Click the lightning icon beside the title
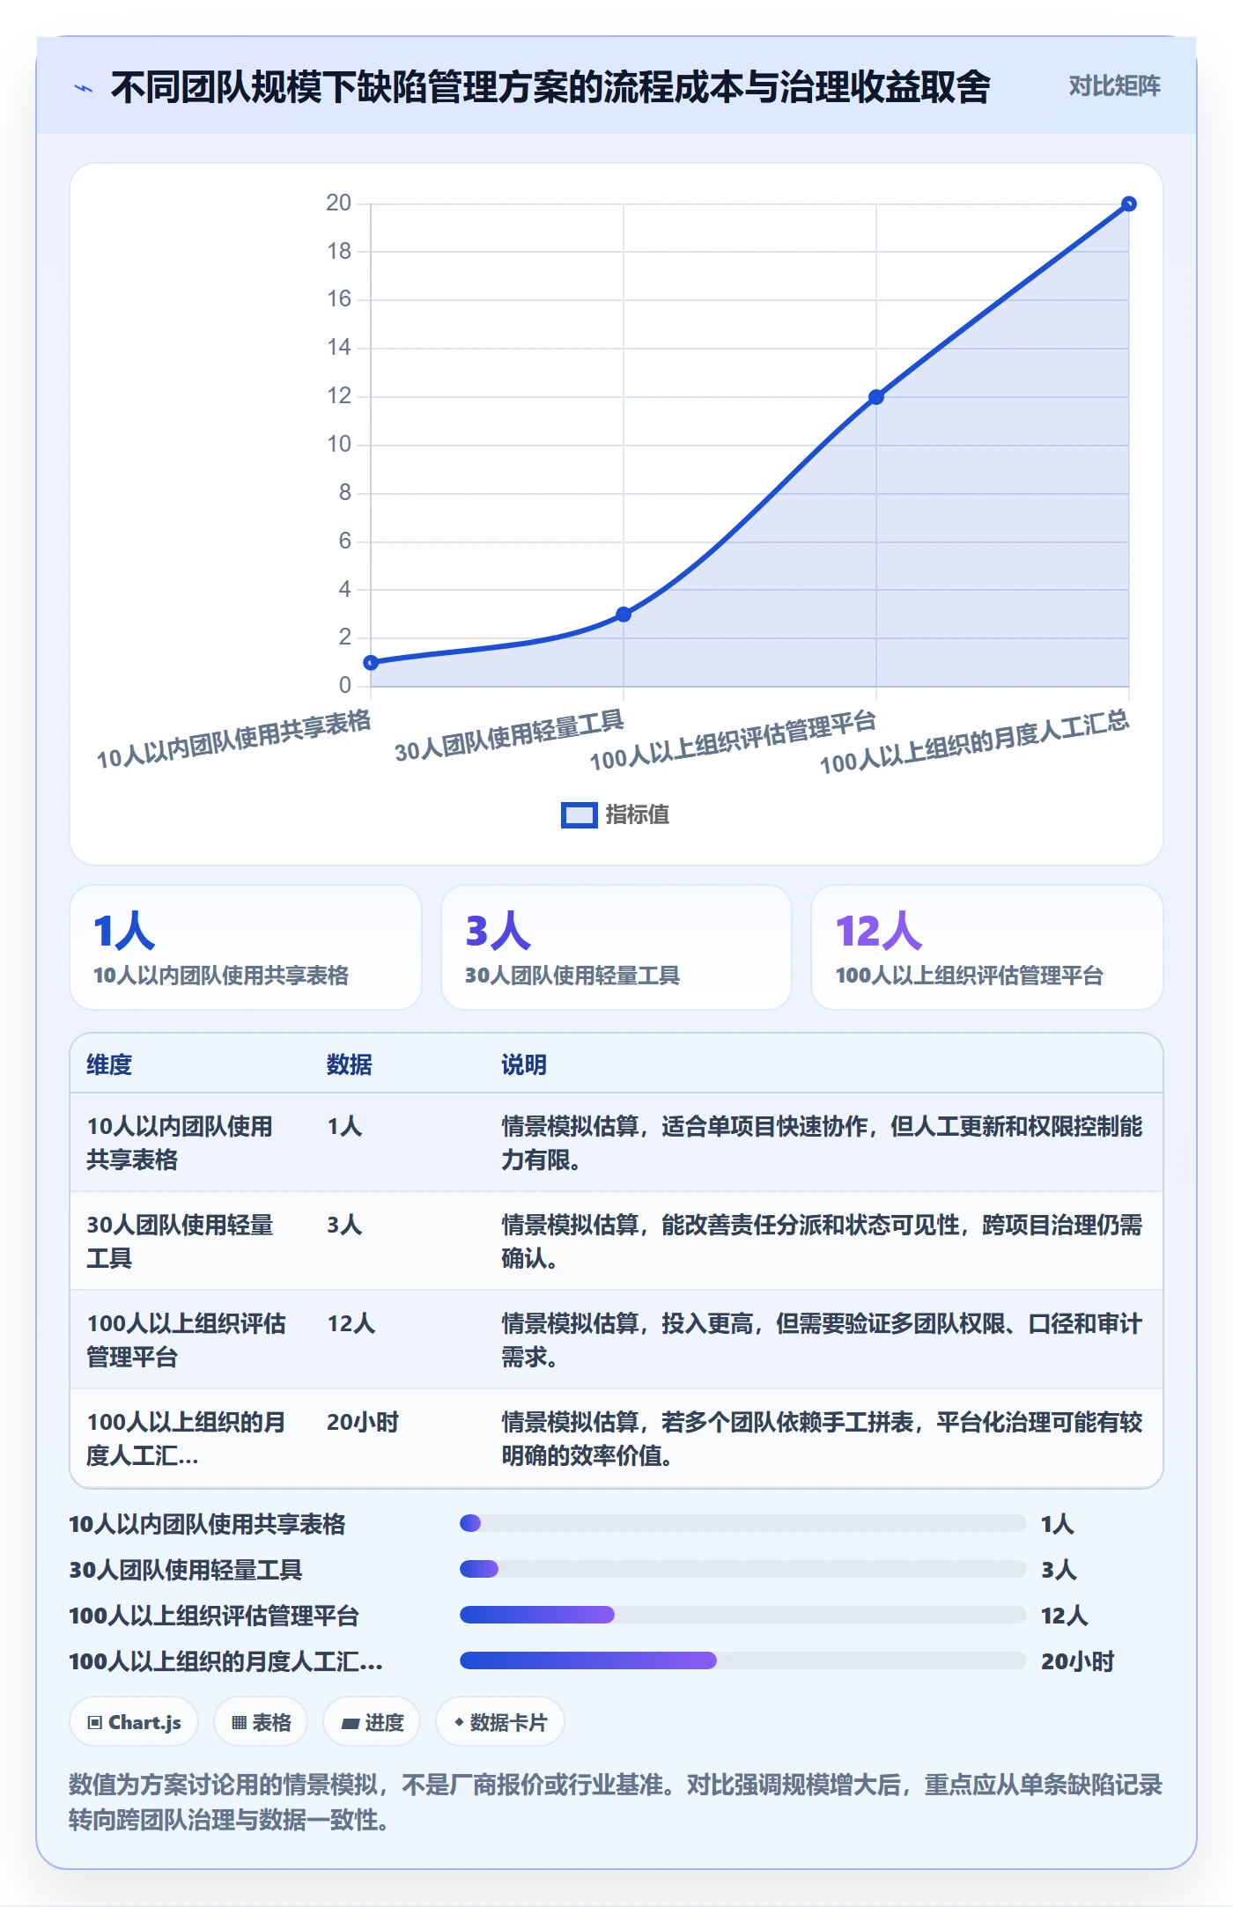This screenshot has width=1233, height=1907. point(84,88)
